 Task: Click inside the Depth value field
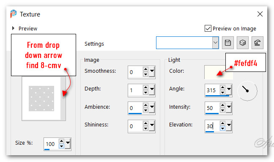(x=135, y=90)
